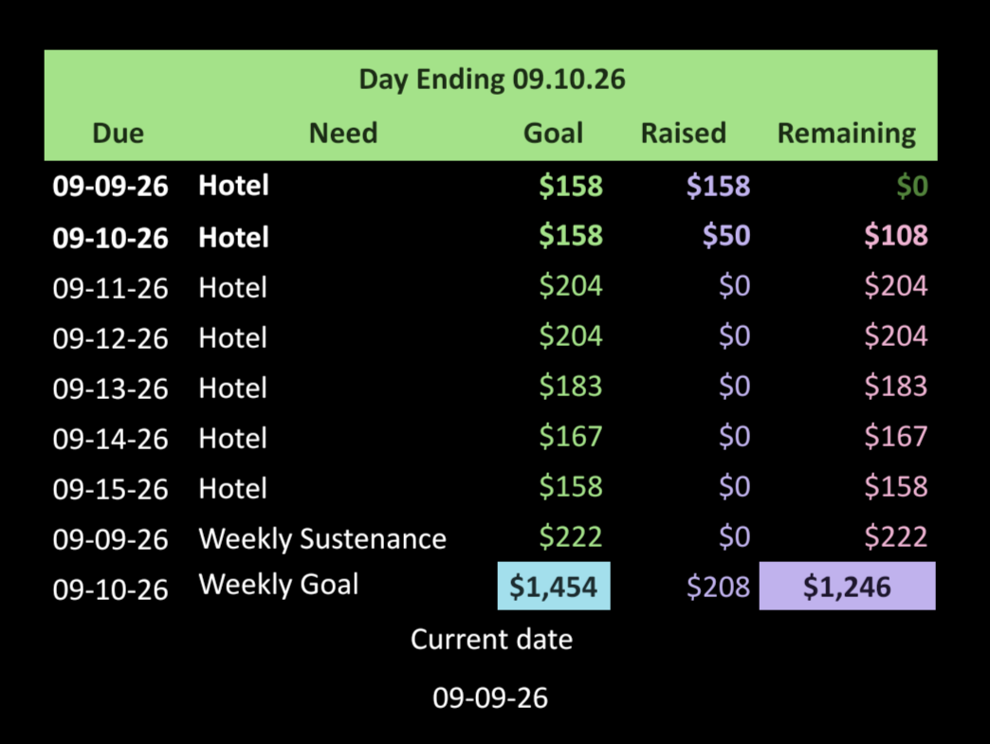This screenshot has width=990, height=744.
Task: Click the $222 Weekly Sustenance goal
Action: pos(571,537)
